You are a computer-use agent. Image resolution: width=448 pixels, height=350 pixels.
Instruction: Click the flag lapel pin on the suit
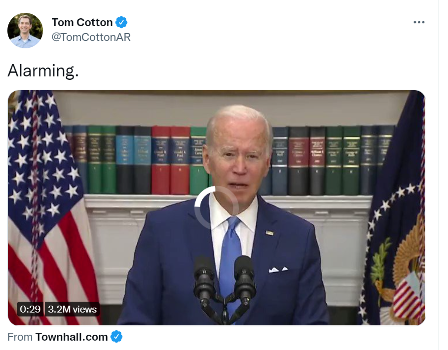(269, 233)
